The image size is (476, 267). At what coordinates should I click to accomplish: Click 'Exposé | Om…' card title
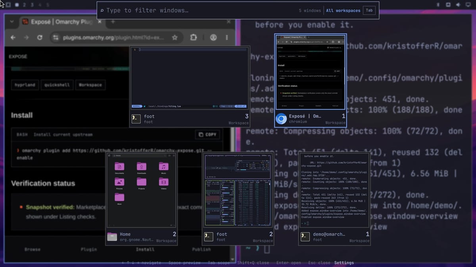[x=305, y=116]
